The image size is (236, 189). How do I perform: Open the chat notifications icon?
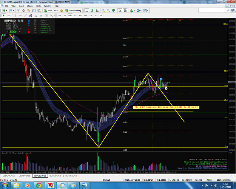coord(233,11)
